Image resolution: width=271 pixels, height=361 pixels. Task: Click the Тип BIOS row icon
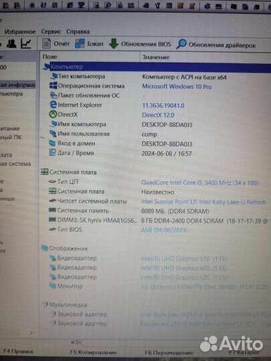[x=53, y=229]
